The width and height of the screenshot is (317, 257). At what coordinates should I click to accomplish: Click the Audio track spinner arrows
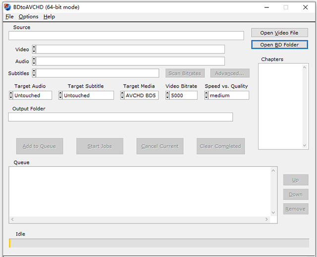point(34,61)
